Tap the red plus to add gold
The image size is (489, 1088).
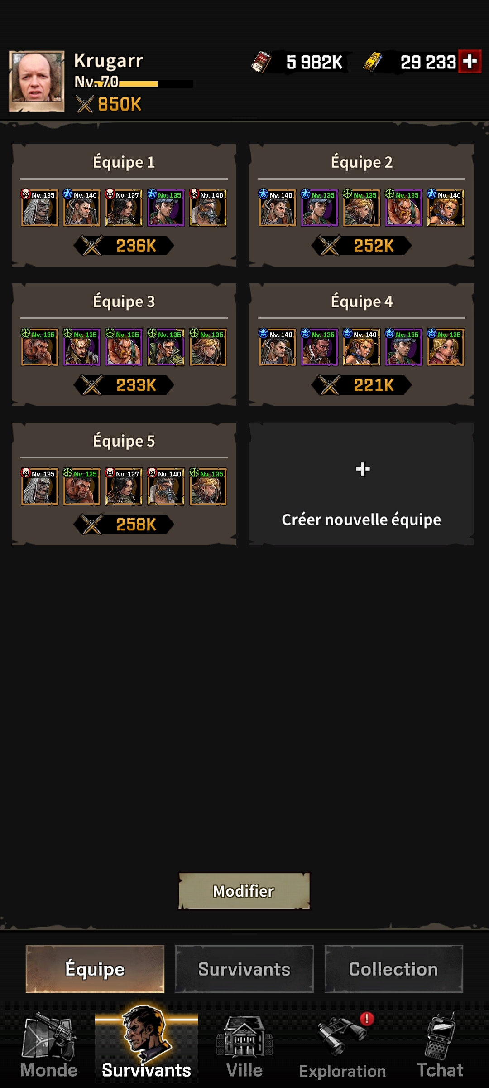[x=470, y=61]
